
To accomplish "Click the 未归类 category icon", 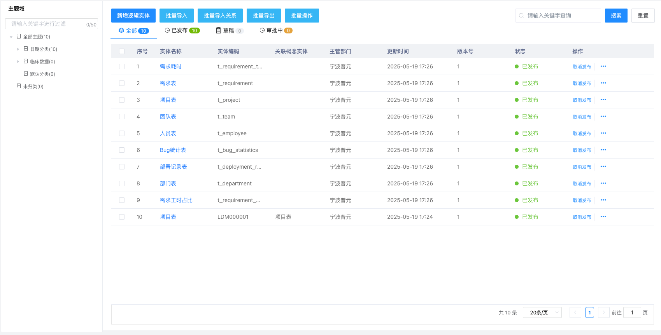I will 19,86.
